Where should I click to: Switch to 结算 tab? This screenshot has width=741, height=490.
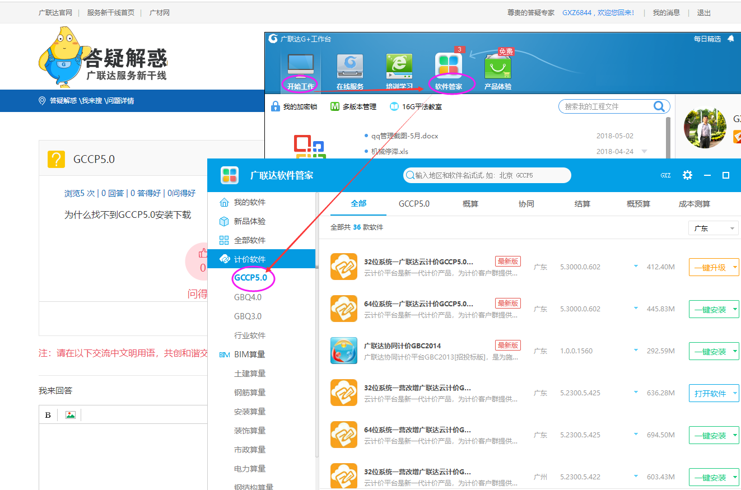click(582, 204)
